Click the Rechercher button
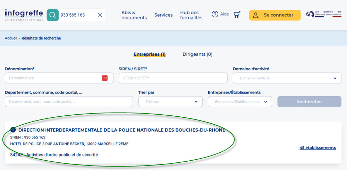 coord(309,102)
